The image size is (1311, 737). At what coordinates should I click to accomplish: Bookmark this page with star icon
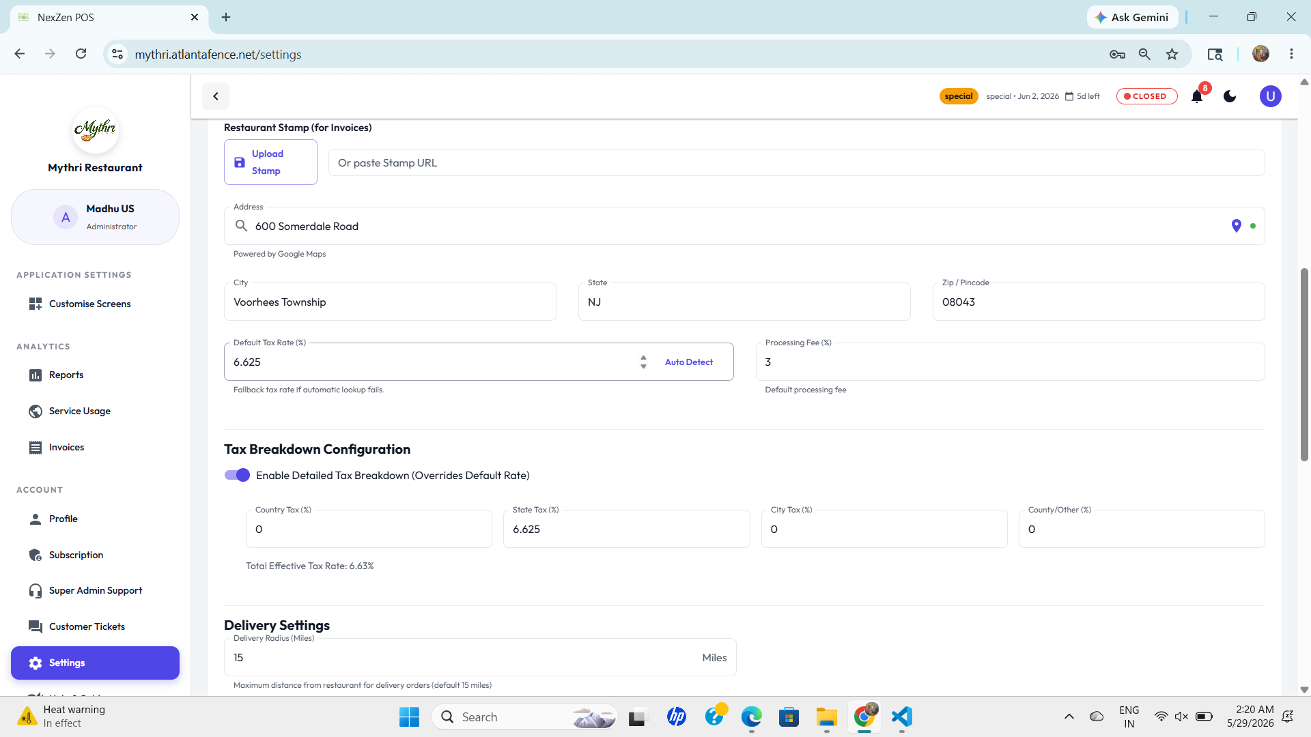[1172, 54]
